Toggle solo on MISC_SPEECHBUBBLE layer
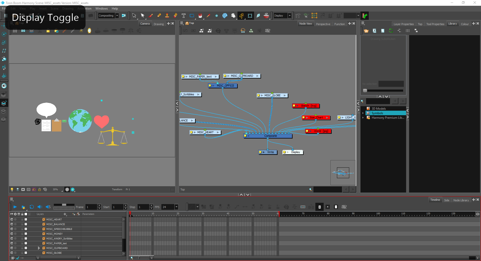481x261 pixels. click(15, 229)
